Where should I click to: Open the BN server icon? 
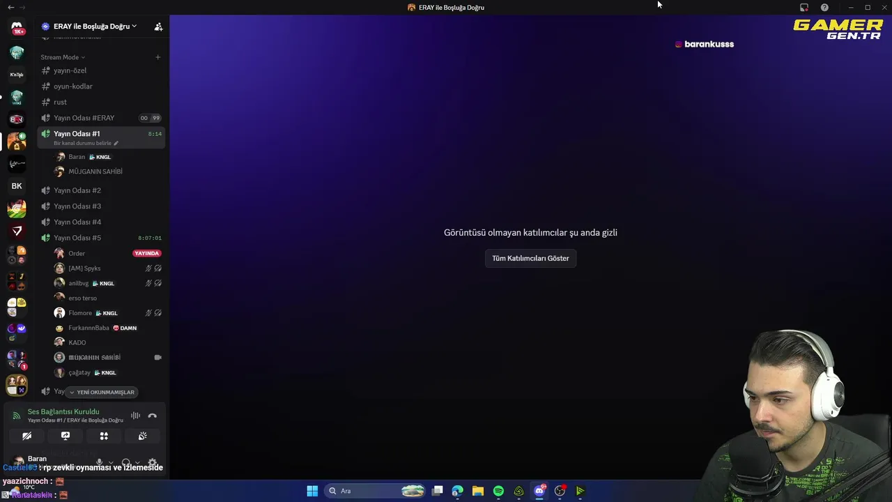point(17,119)
